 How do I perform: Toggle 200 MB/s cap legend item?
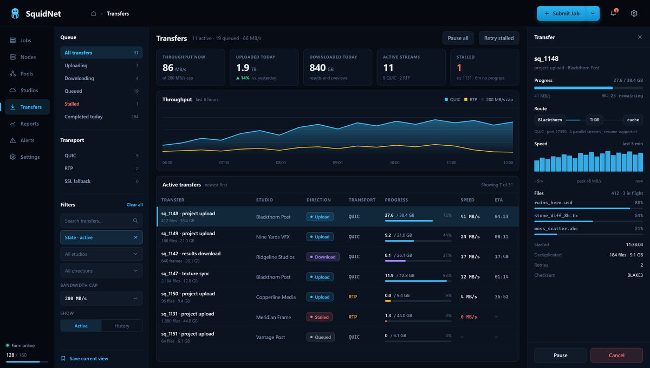coord(497,100)
